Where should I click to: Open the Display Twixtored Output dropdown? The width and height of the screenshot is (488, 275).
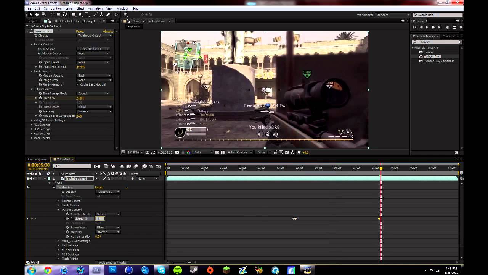coord(95,36)
